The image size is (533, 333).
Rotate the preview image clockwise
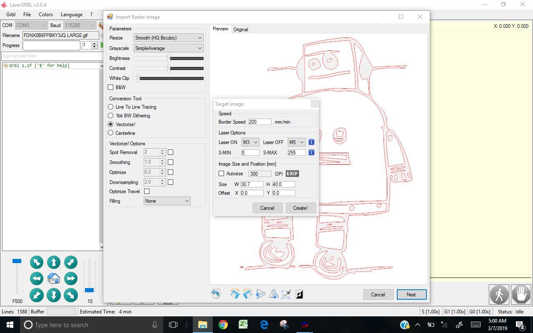(235, 294)
